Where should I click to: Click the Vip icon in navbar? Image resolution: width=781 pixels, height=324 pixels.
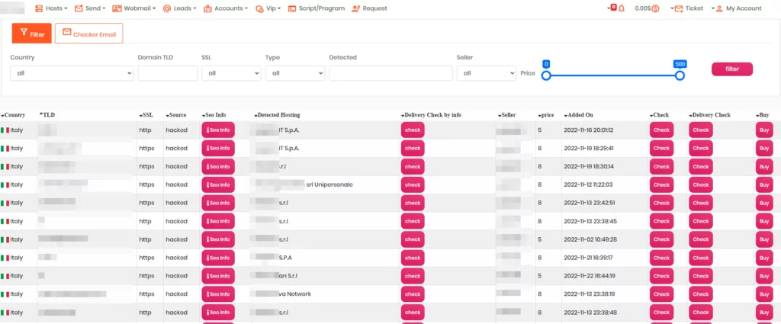pos(260,8)
